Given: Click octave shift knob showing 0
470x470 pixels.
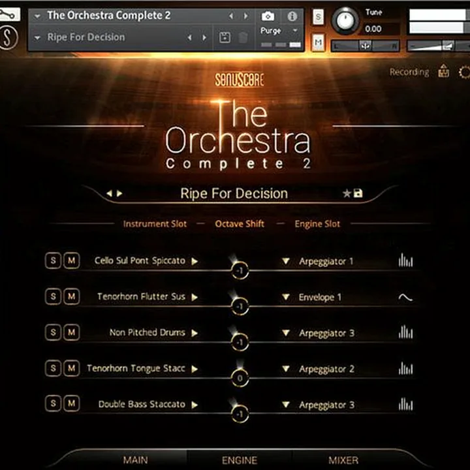Looking at the screenshot, I should point(240,378).
